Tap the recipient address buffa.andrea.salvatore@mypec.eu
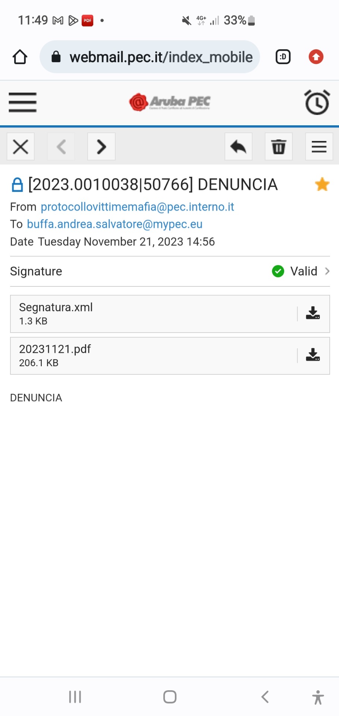The width and height of the screenshot is (339, 716). click(x=114, y=224)
